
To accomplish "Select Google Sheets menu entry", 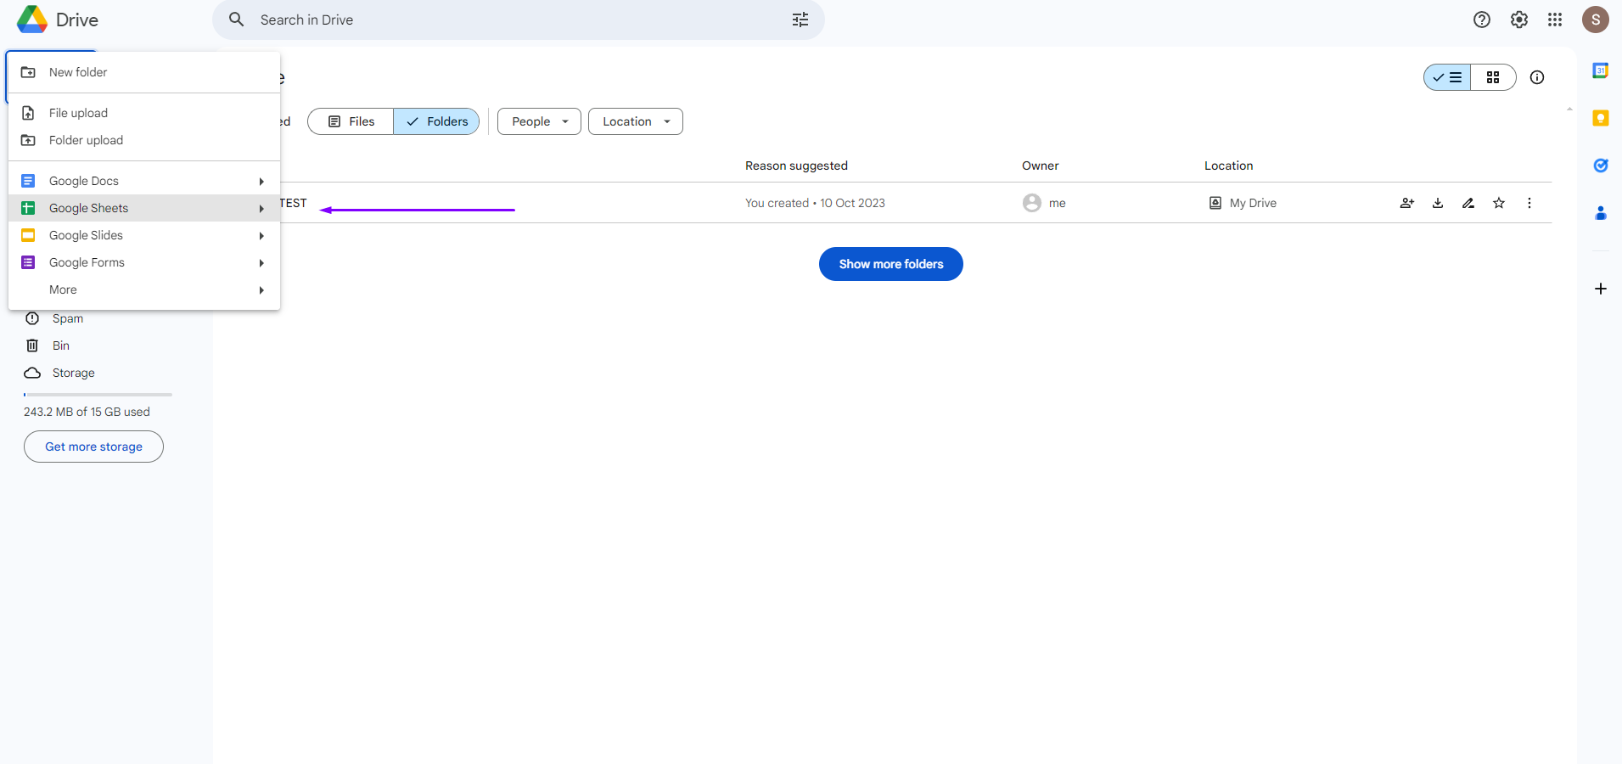I will click(144, 208).
